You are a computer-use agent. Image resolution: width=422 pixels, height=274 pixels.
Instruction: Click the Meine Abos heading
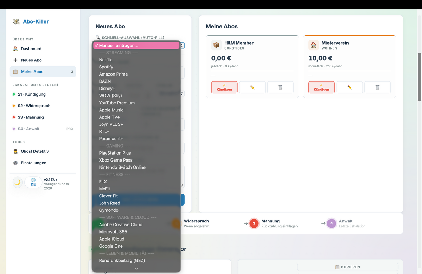tap(222, 26)
